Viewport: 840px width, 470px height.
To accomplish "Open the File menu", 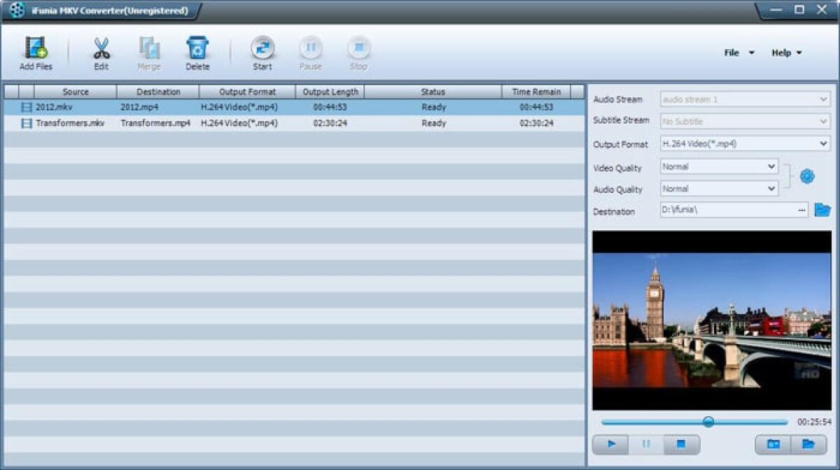I will (x=738, y=52).
